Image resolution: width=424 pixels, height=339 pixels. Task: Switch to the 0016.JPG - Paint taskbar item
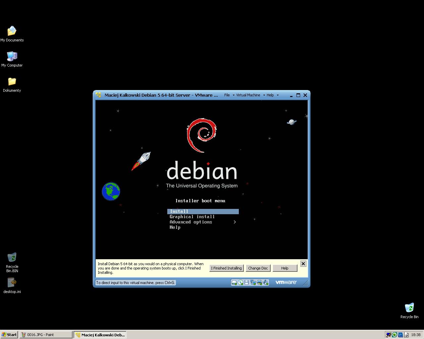tap(46, 335)
